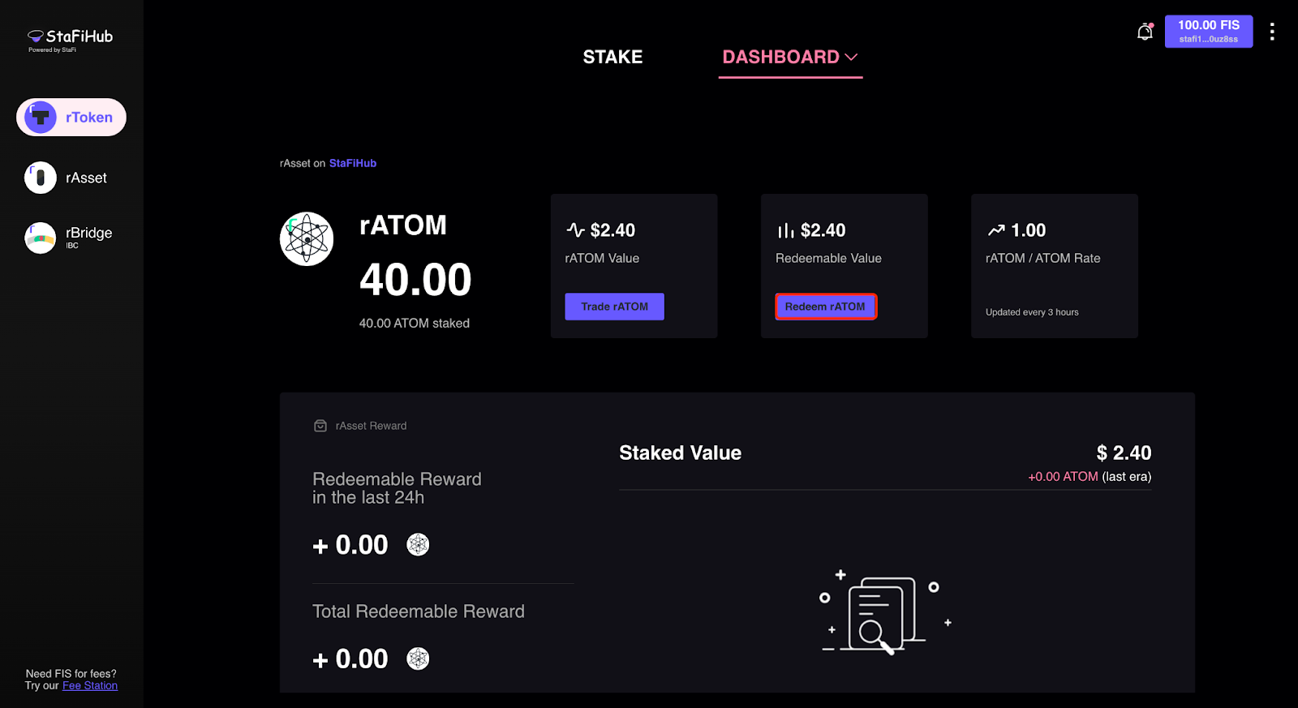The image size is (1298, 708).
Task: Select the DASHBOARD tab label
Action: [x=780, y=57]
